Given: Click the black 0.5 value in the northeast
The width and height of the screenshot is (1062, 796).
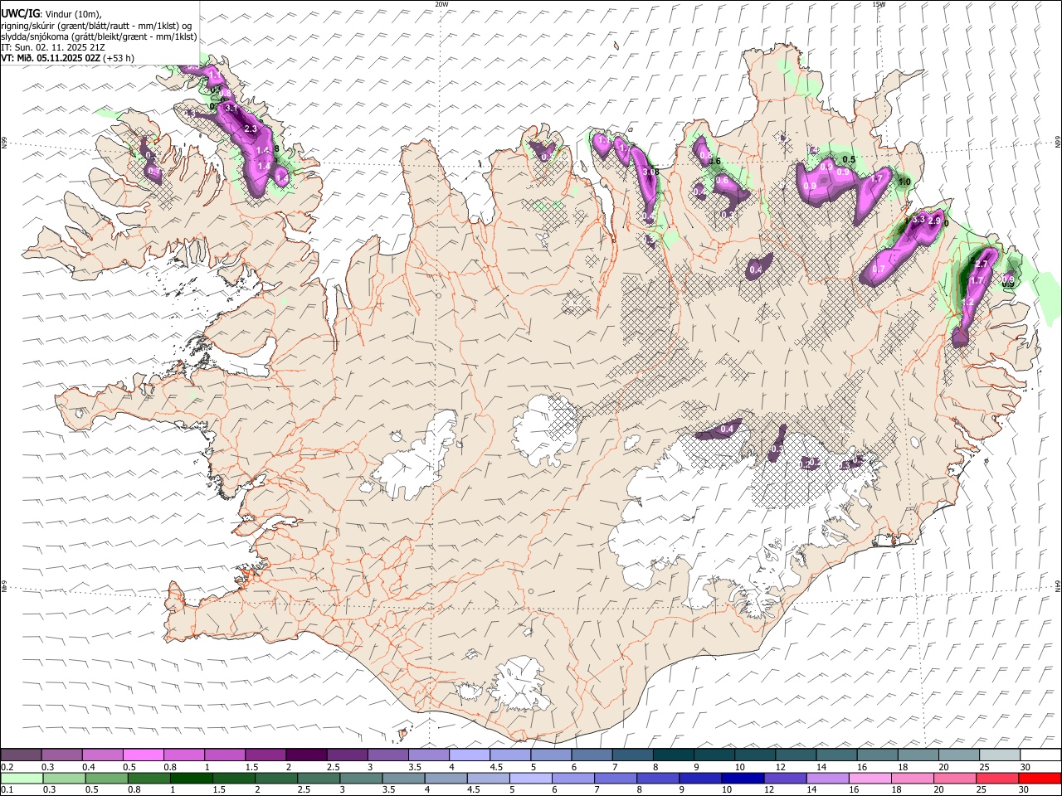Looking at the screenshot, I should pyautogui.click(x=849, y=159).
